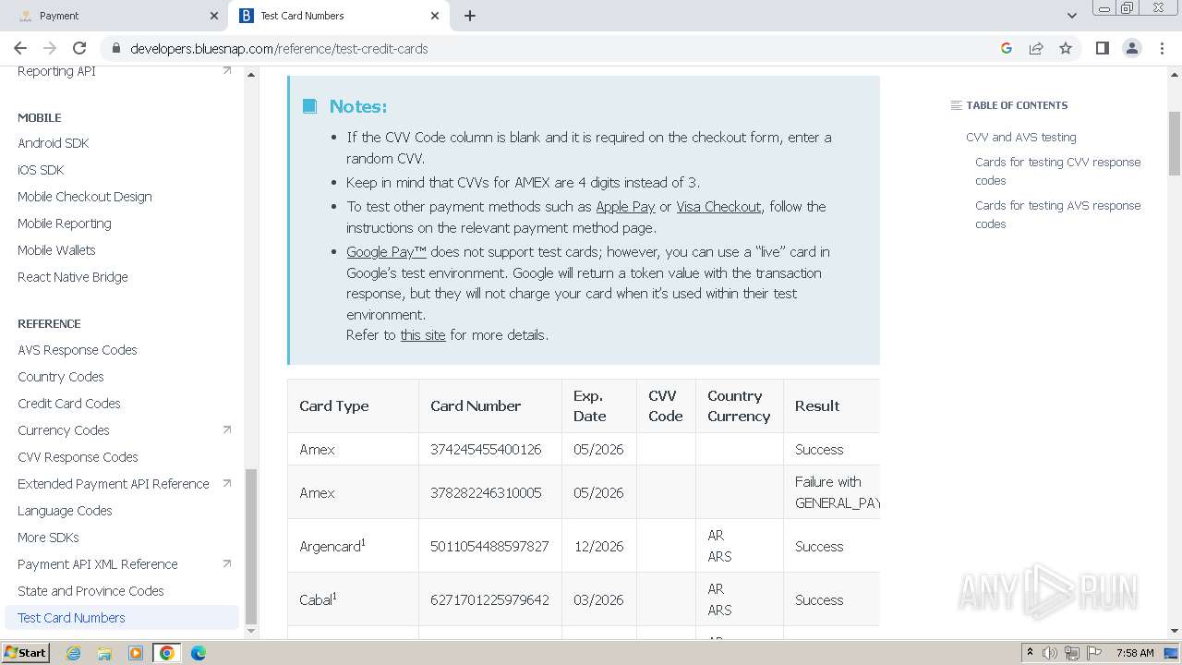Viewport: 1182px width, 665px height.
Task: Open Credit Card Codes reference
Action: pyautogui.click(x=69, y=404)
